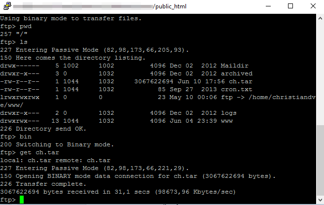
Task: Click the scrollbar down arrow
Action: (x=320, y=200)
